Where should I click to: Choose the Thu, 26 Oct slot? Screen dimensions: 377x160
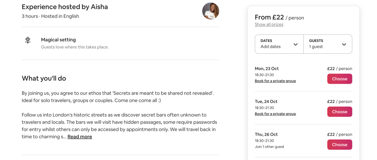tap(339, 145)
